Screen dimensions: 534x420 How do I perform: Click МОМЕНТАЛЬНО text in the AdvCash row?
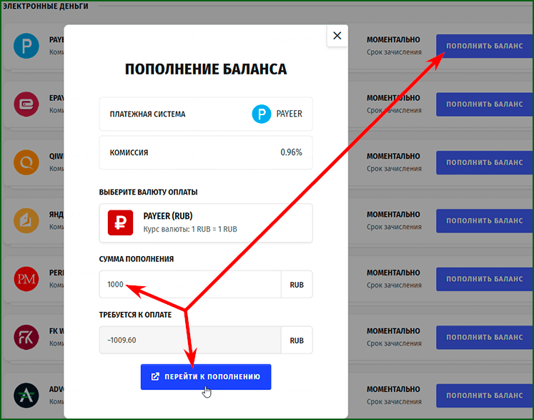393,389
